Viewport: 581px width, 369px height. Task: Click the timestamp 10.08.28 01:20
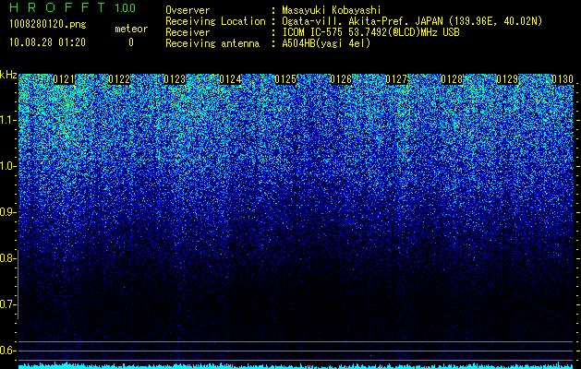47,42
